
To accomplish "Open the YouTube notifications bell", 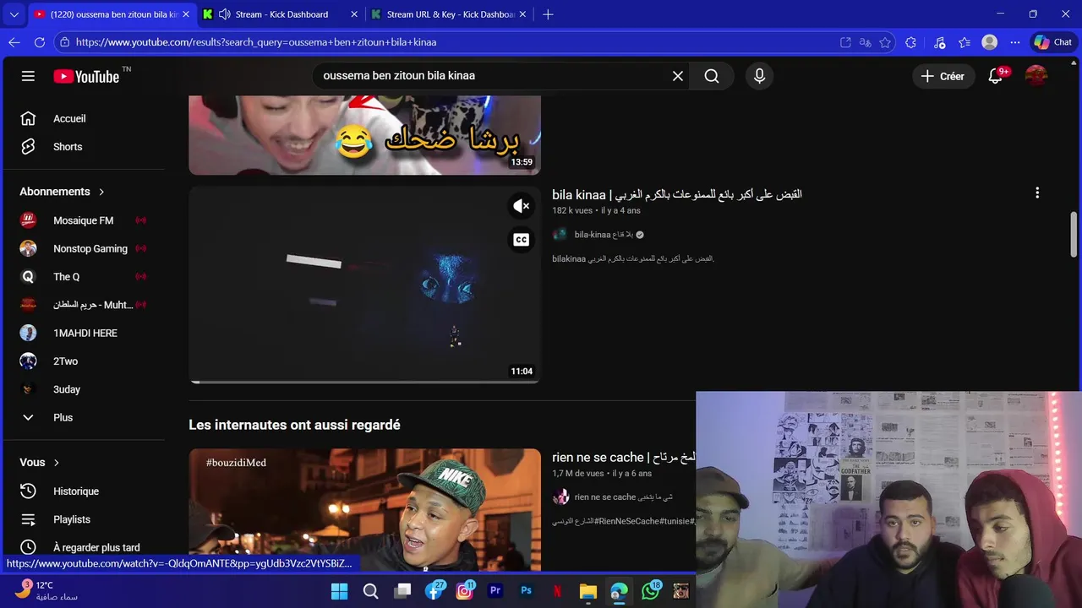I will (x=996, y=76).
